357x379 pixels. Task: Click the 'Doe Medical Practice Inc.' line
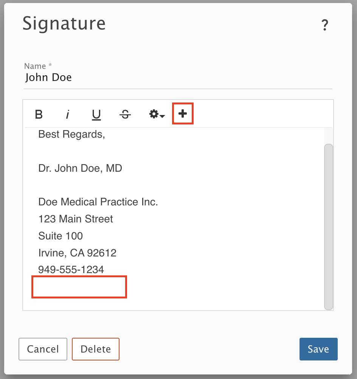98,202
